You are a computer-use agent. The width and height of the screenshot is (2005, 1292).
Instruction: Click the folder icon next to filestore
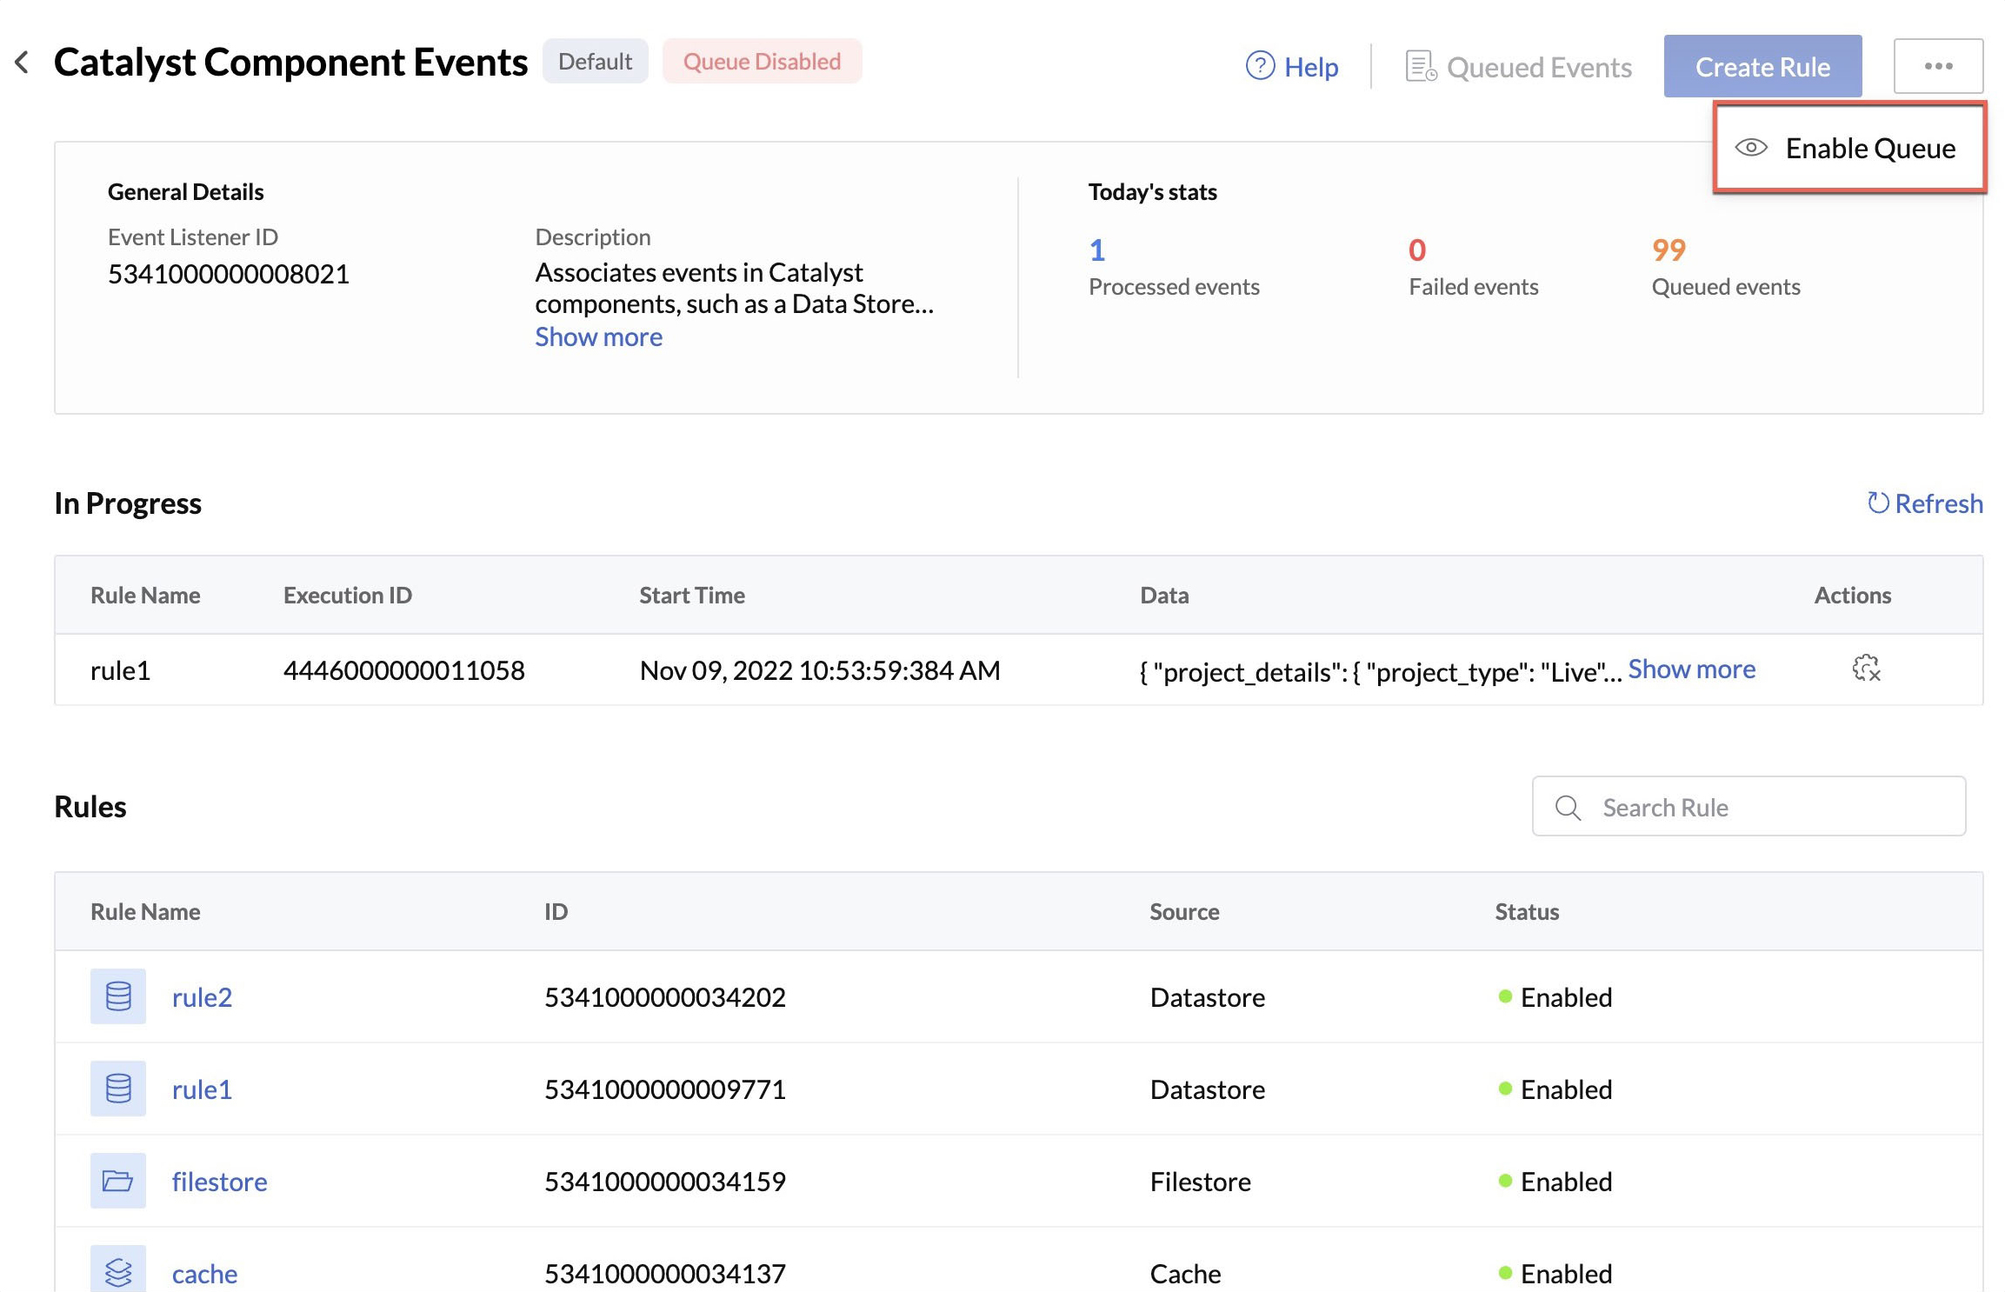coord(118,1181)
